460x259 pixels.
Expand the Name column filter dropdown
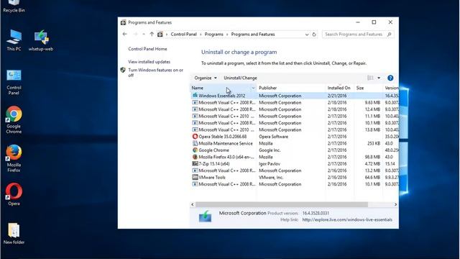(x=253, y=88)
